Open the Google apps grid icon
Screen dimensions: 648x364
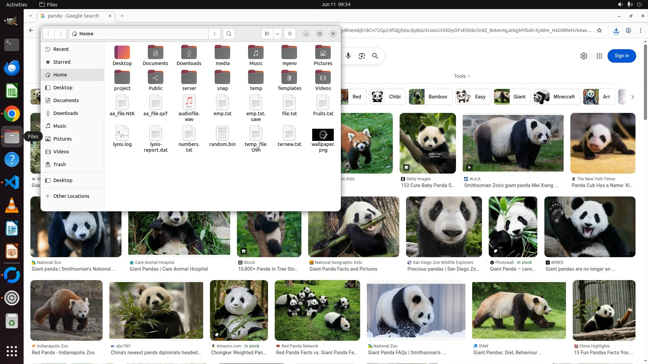coord(599,56)
